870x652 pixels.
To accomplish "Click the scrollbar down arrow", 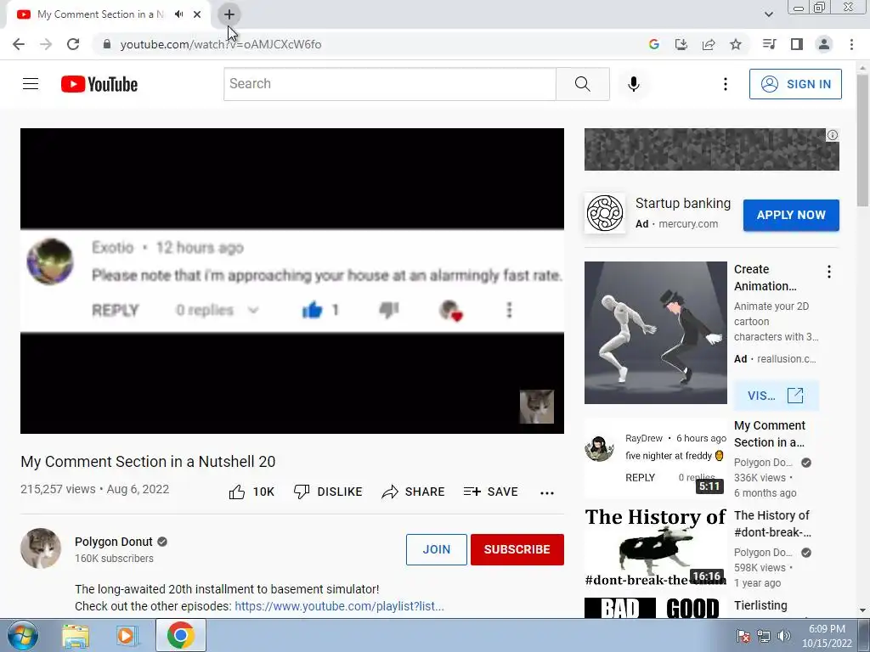I will pos(863,610).
